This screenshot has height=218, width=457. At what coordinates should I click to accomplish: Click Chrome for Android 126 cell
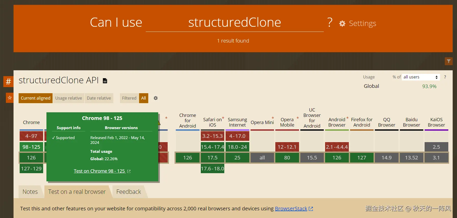click(x=188, y=158)
